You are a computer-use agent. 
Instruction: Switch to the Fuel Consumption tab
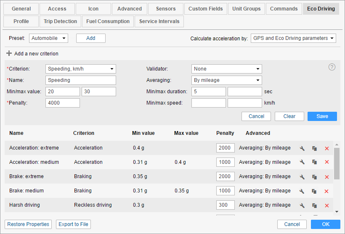pyautogui.click(x=109, y=21)
